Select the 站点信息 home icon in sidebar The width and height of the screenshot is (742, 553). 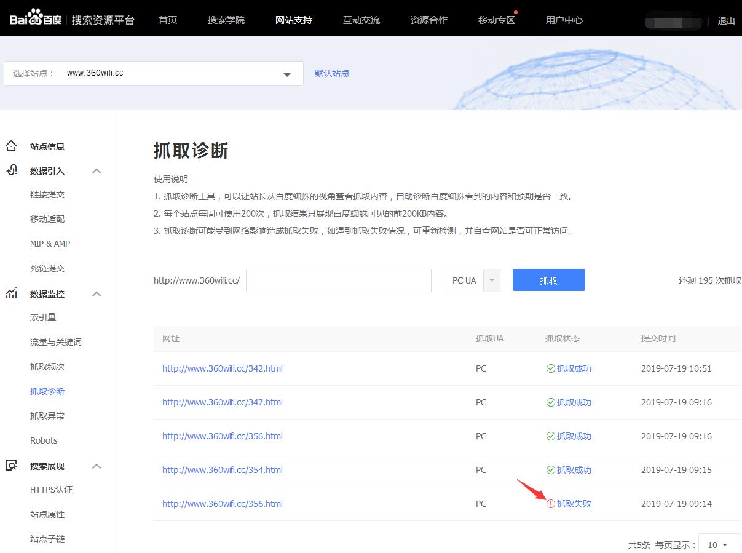pos(10,146)
